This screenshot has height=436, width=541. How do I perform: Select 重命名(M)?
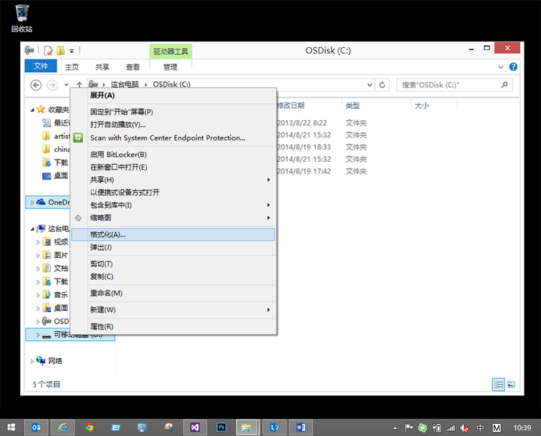tap(173, 294)
